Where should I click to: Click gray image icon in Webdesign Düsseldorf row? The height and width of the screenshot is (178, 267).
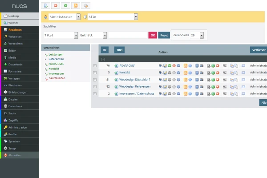coord(225,80)
